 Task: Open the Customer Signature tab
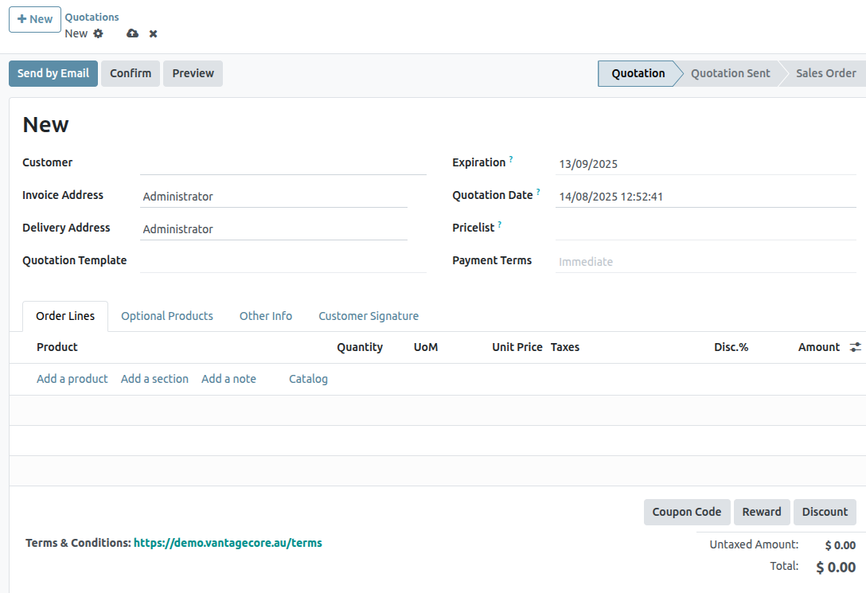coord(369,316)
